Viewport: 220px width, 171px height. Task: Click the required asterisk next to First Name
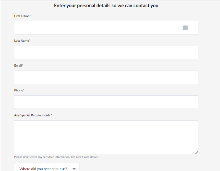(30, 16)
